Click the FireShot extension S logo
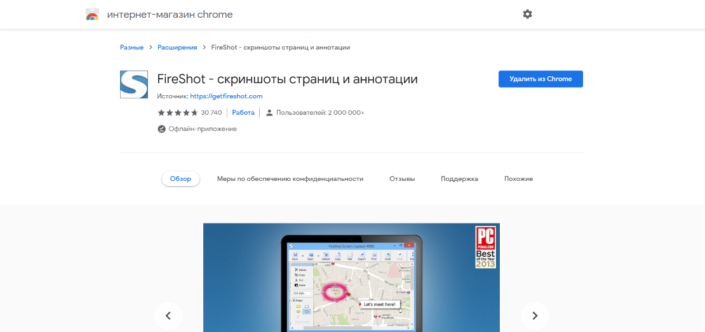This screenshot has height=332, width=705. coord(134,84)
